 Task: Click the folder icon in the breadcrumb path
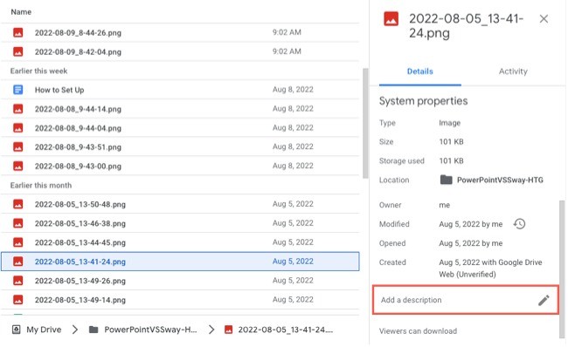point(94,330)
